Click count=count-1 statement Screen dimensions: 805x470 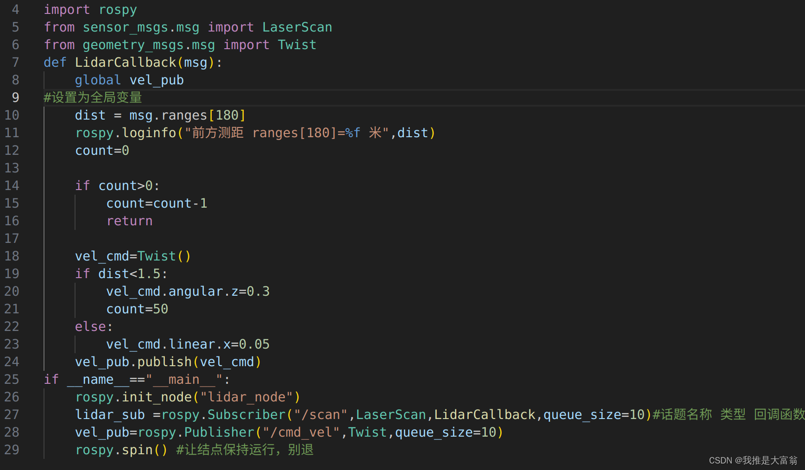pos(157,203)
